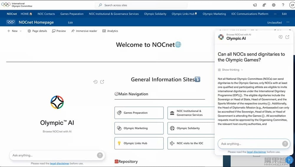Image resolution: width=295 pixels, height=167 pixels.
Task: Clear chat using Olympic AI panel icon
Action: click(x=281, y=37)
